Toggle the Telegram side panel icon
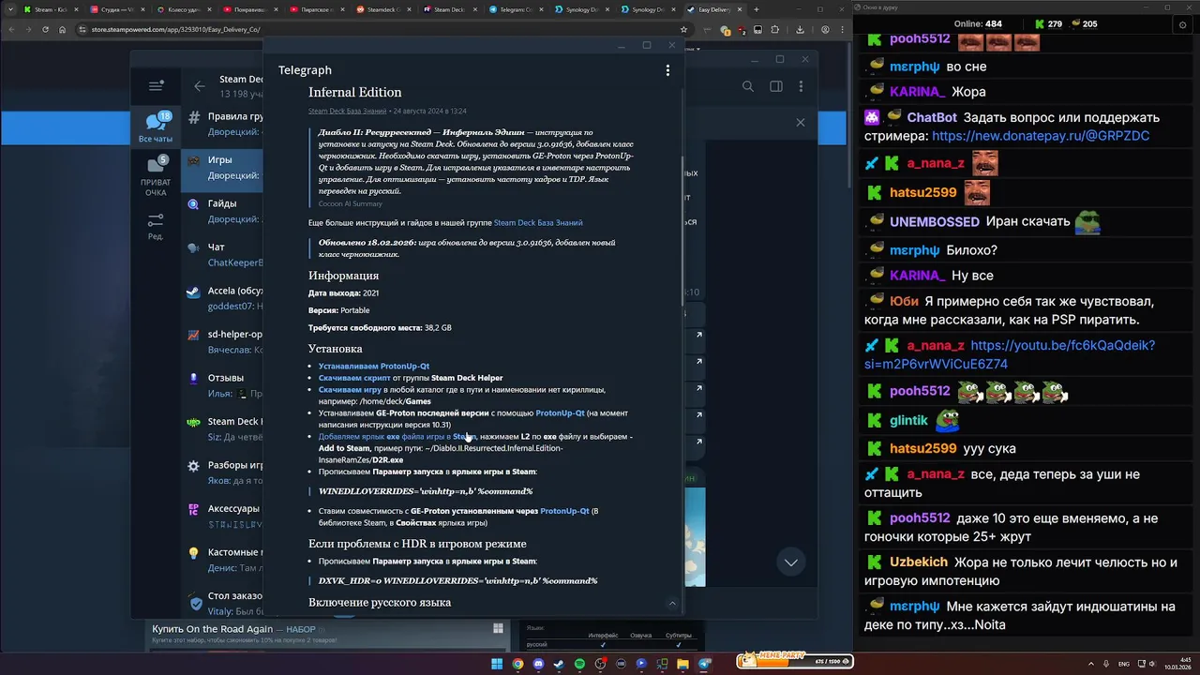The image size is (1200, 675). pyautogui.click(x=776, y=86)
